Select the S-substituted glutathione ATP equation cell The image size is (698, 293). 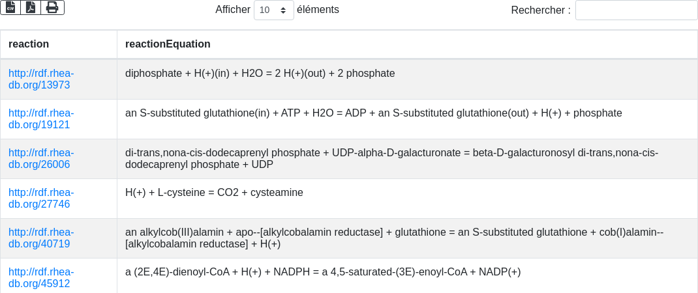(373, 113)
